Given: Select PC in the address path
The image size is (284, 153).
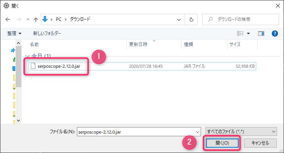Looking at the screenshot, I should [x=59, y=19].
